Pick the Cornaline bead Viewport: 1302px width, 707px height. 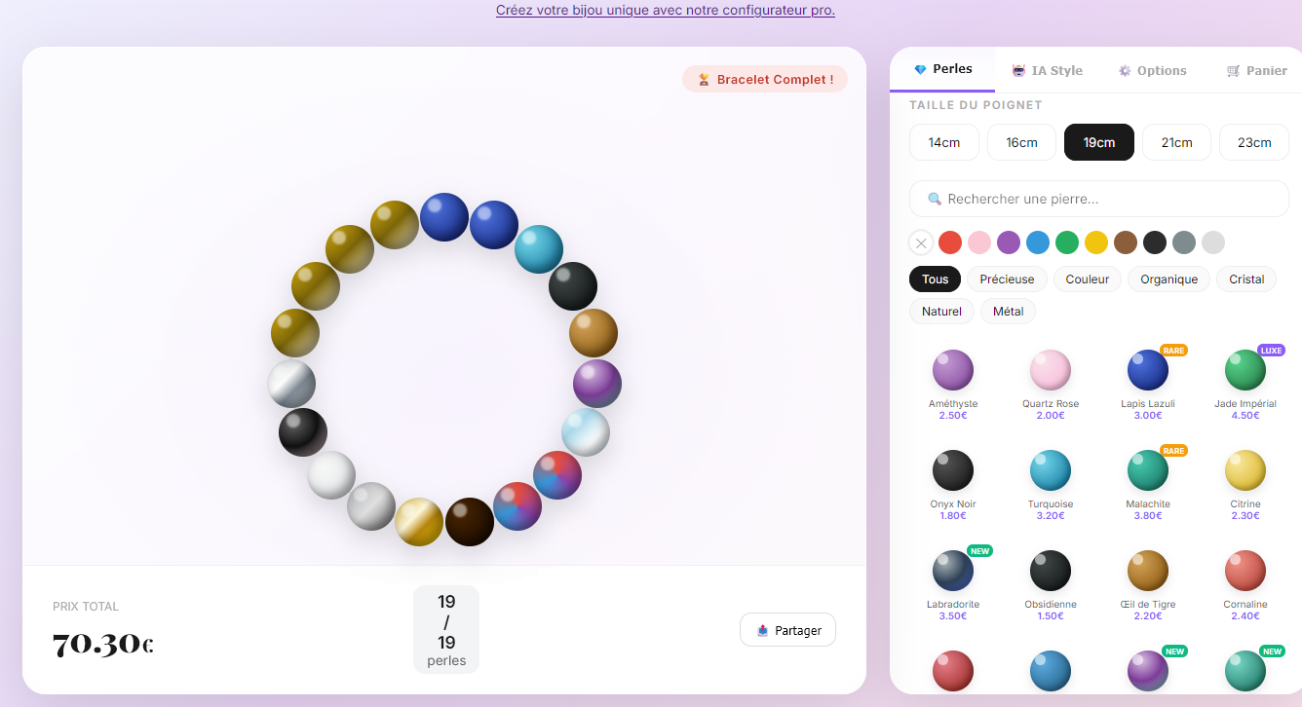1245,571
